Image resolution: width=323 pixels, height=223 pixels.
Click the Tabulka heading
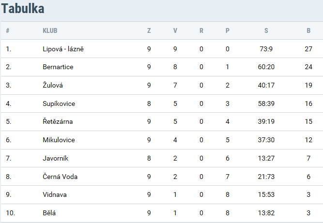[x=23, y=9]
